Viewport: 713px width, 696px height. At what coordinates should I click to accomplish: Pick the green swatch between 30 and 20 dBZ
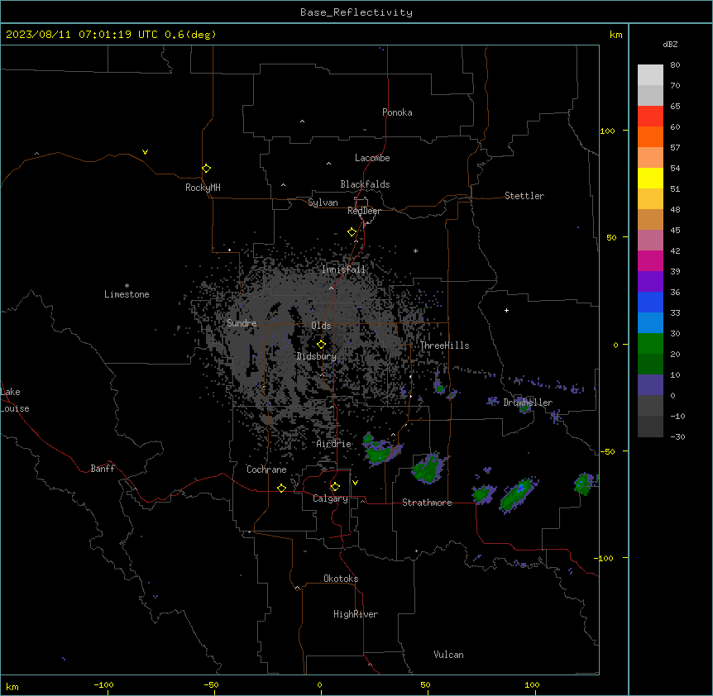(650, 344)
